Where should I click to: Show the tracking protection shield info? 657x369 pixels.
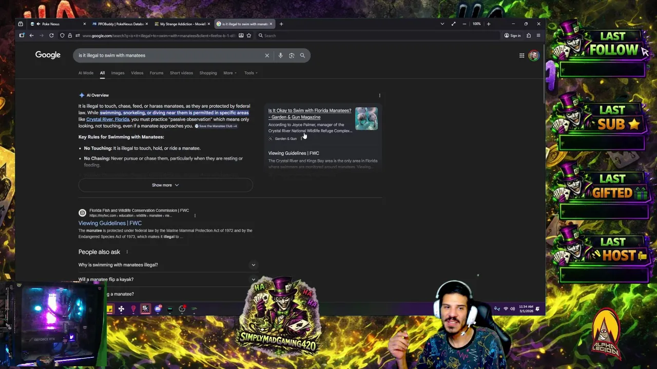(x=62, y=35)
